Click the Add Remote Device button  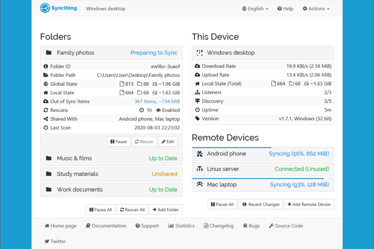(309, 204)
